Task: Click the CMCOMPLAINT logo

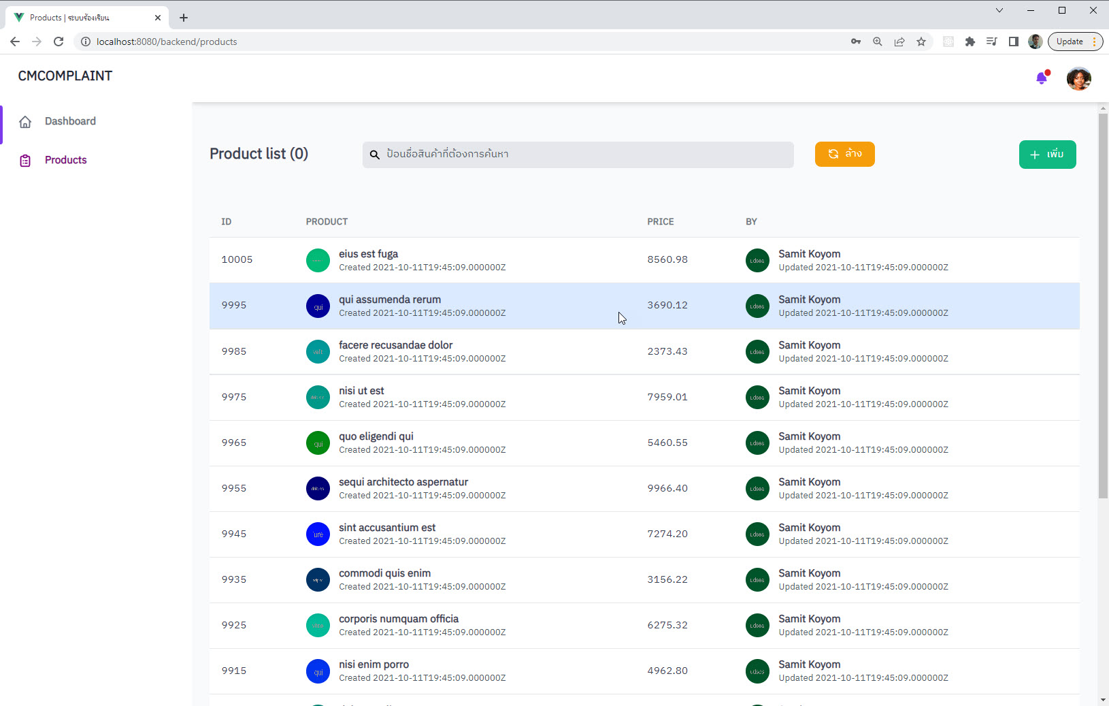Action: 65,76
